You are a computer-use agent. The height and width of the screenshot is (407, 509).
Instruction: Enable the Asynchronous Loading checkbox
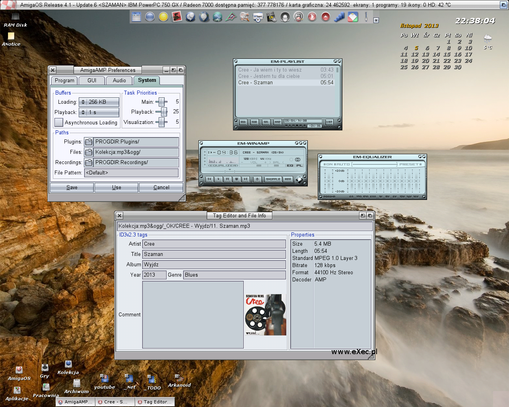tap(59, 122)
